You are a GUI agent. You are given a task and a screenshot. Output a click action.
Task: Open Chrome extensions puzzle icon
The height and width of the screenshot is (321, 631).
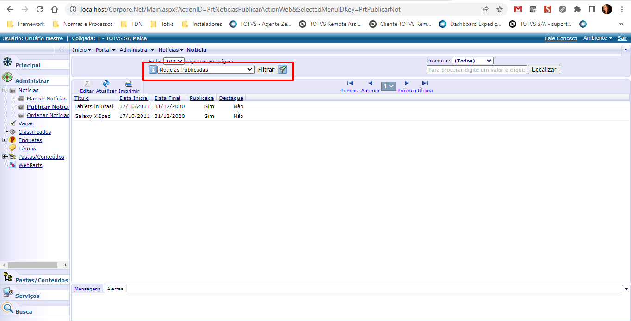(x=577, y=9)
